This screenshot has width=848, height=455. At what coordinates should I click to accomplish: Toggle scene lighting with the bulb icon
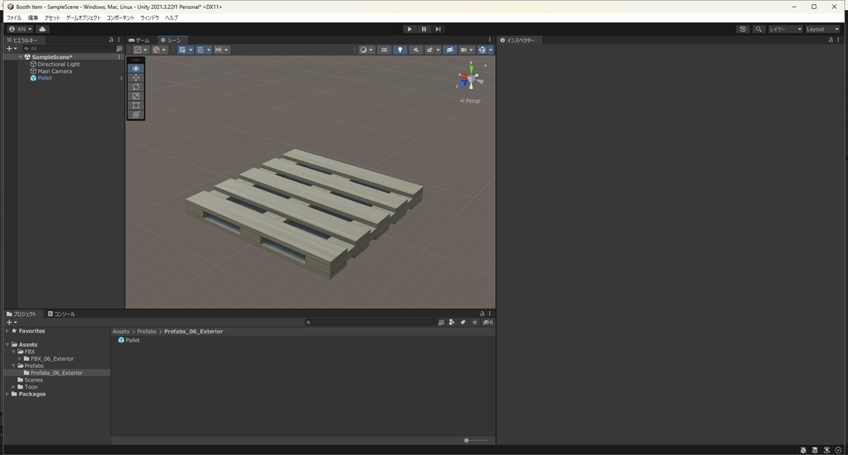400,50
